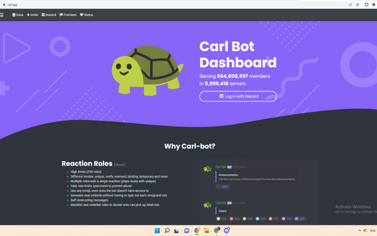Screen dimensions: 377x236
Task: Click the CarlGG avatar on Colors message
Action: pos(207,205)
